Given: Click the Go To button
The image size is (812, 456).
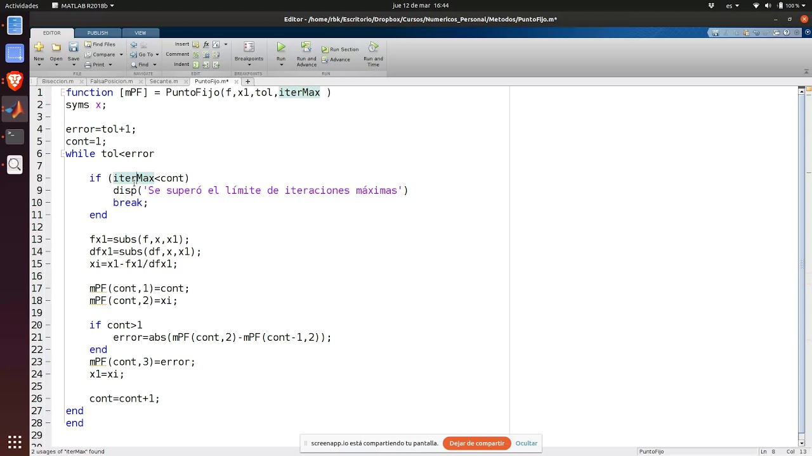Looking at the screenshot, I should pos(141,54).
